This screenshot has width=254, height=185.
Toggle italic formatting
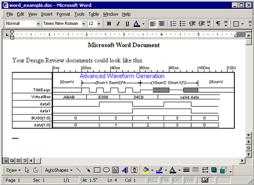118,24
